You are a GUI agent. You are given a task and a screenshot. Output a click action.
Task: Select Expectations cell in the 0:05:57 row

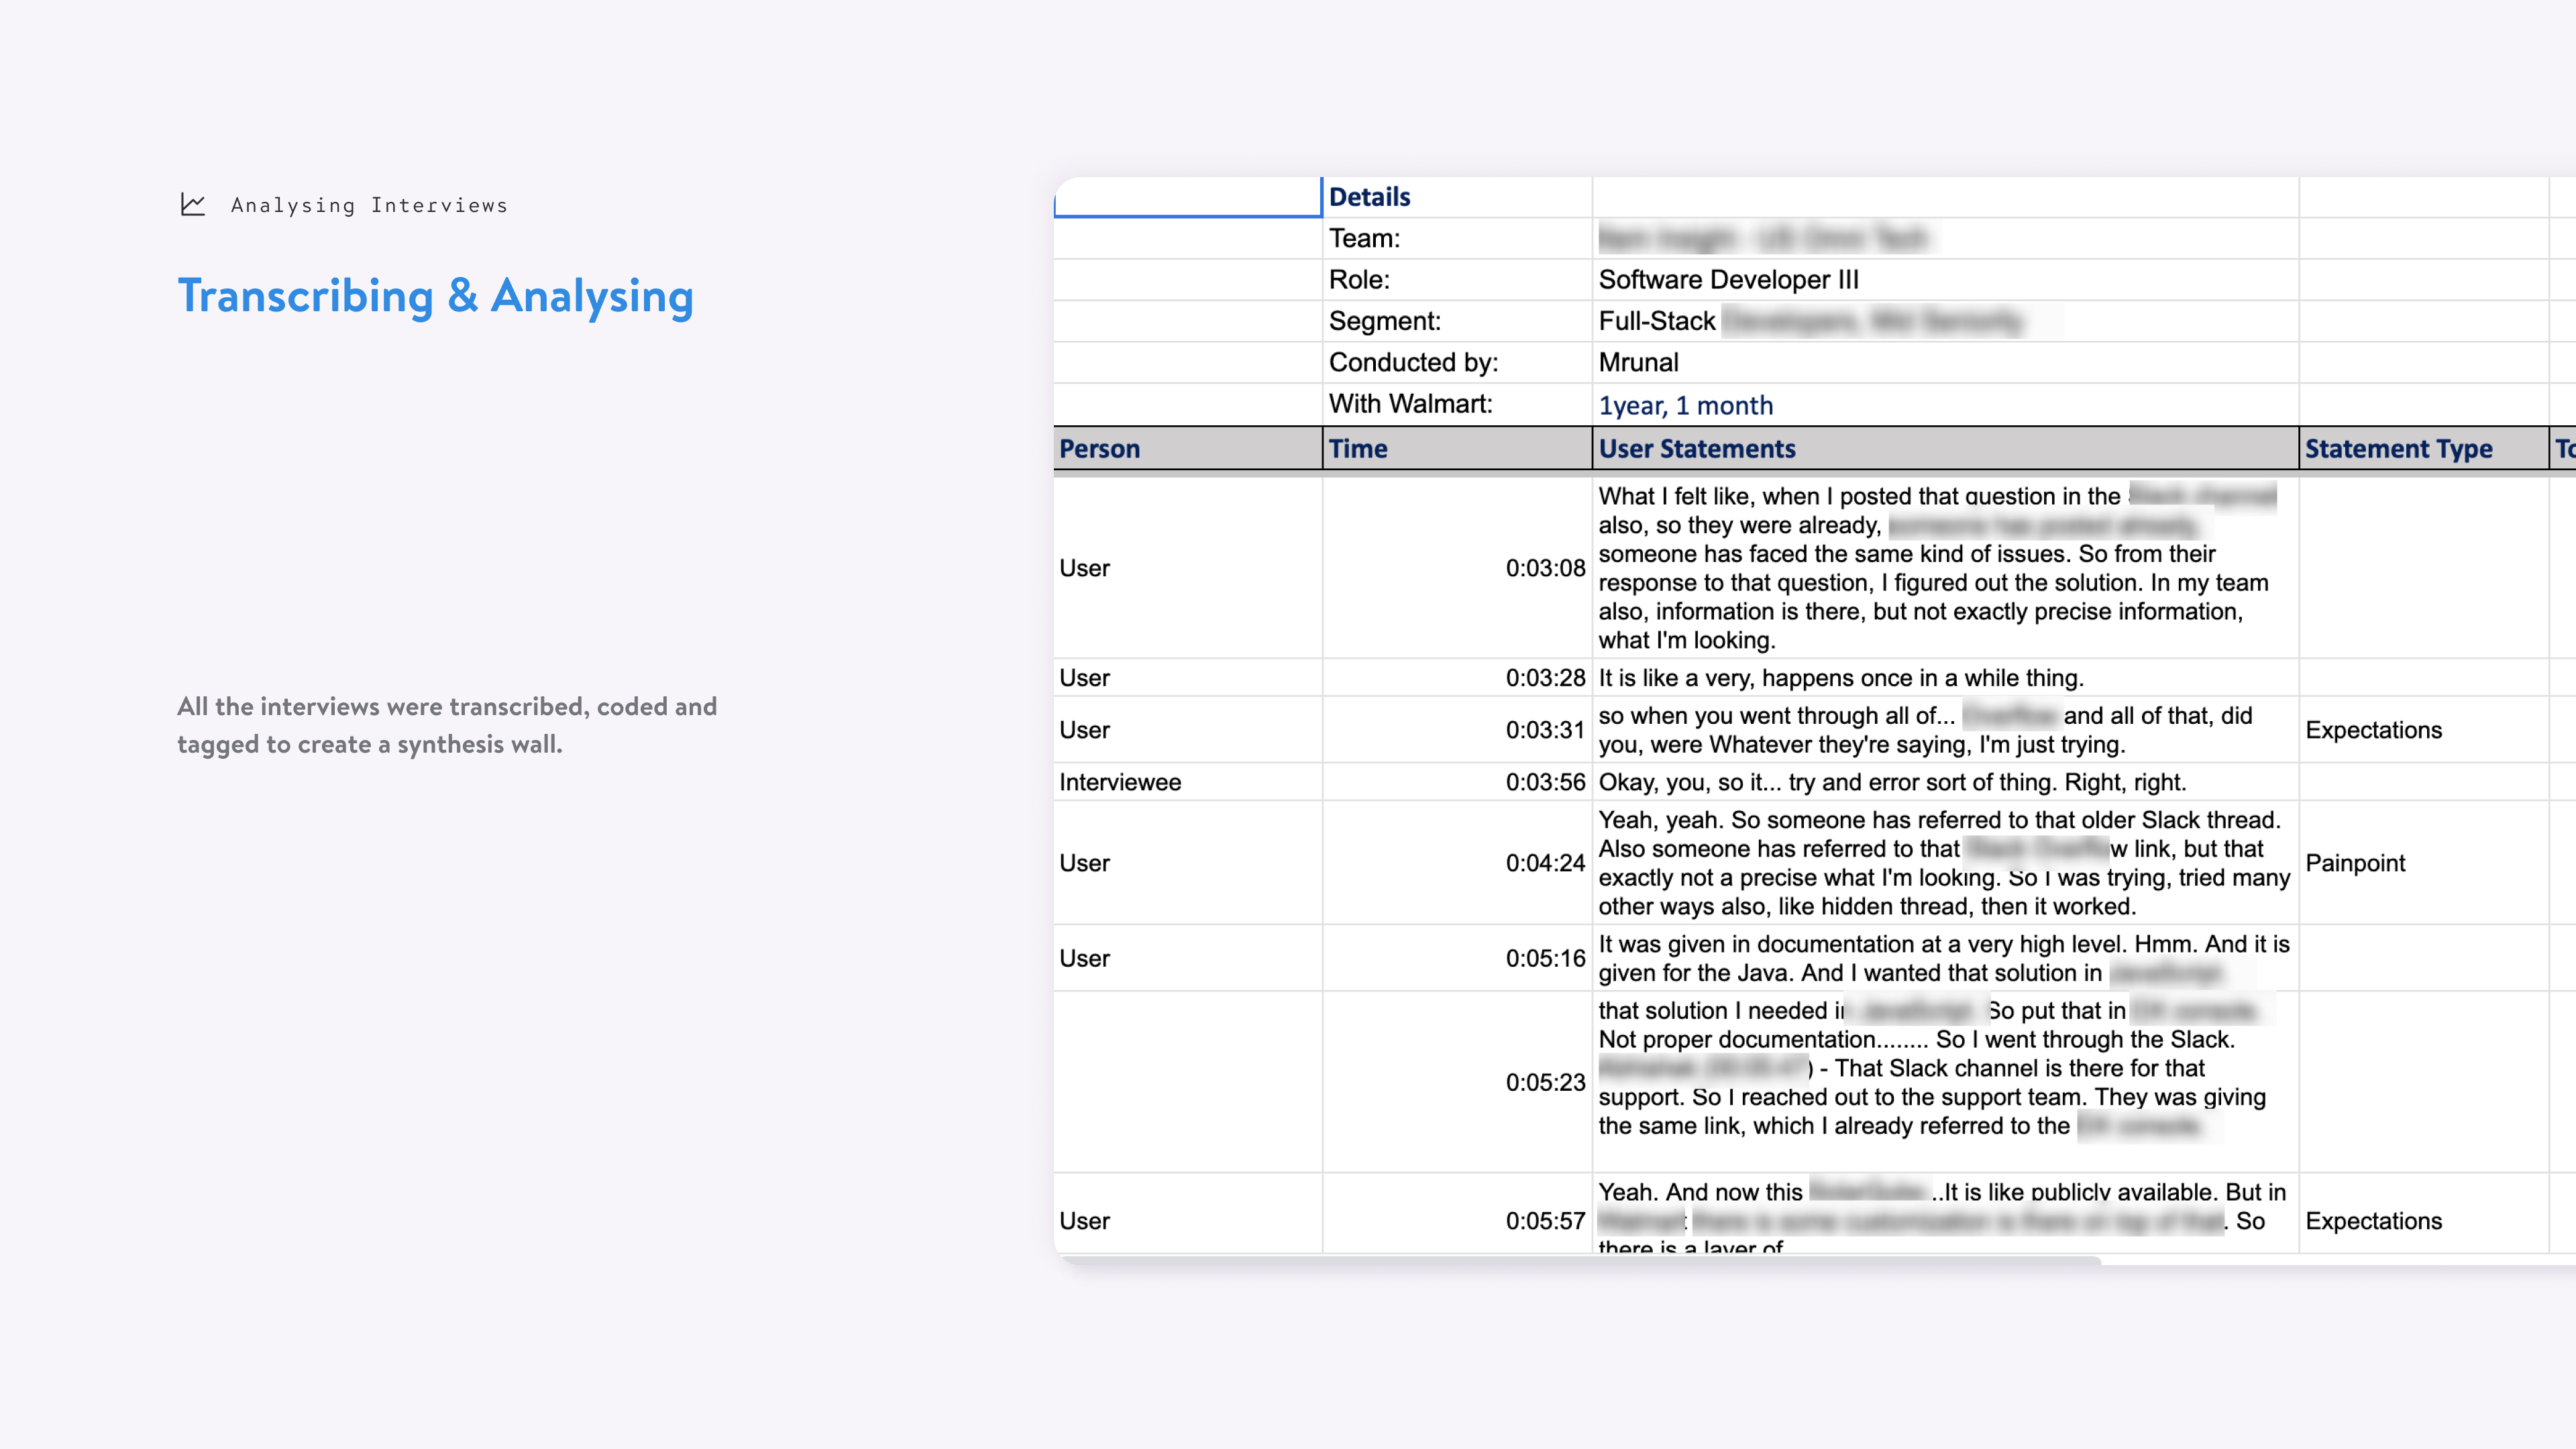point(2423,1213)
